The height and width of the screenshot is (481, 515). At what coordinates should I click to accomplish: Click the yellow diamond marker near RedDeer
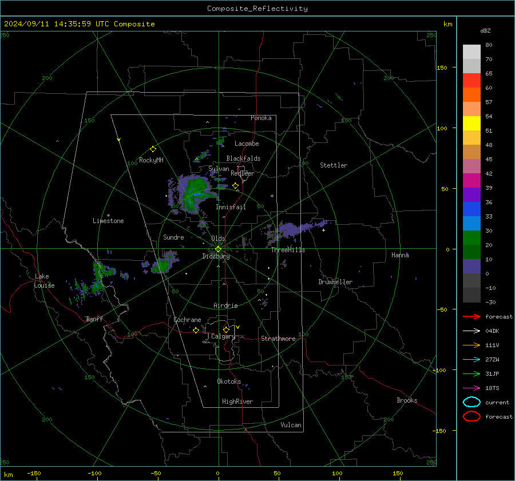(x=236, y=186)
